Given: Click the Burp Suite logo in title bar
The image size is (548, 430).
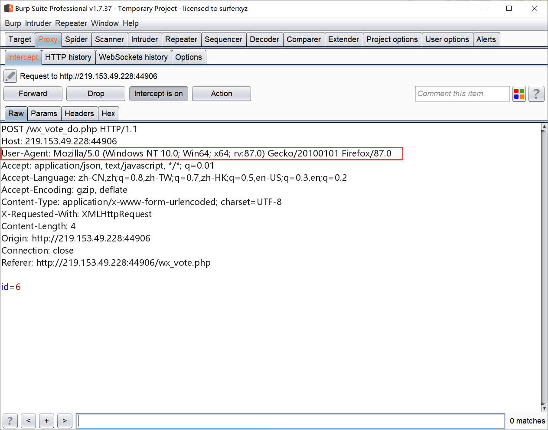Looking at the screenshot, I should coord(9,8).
